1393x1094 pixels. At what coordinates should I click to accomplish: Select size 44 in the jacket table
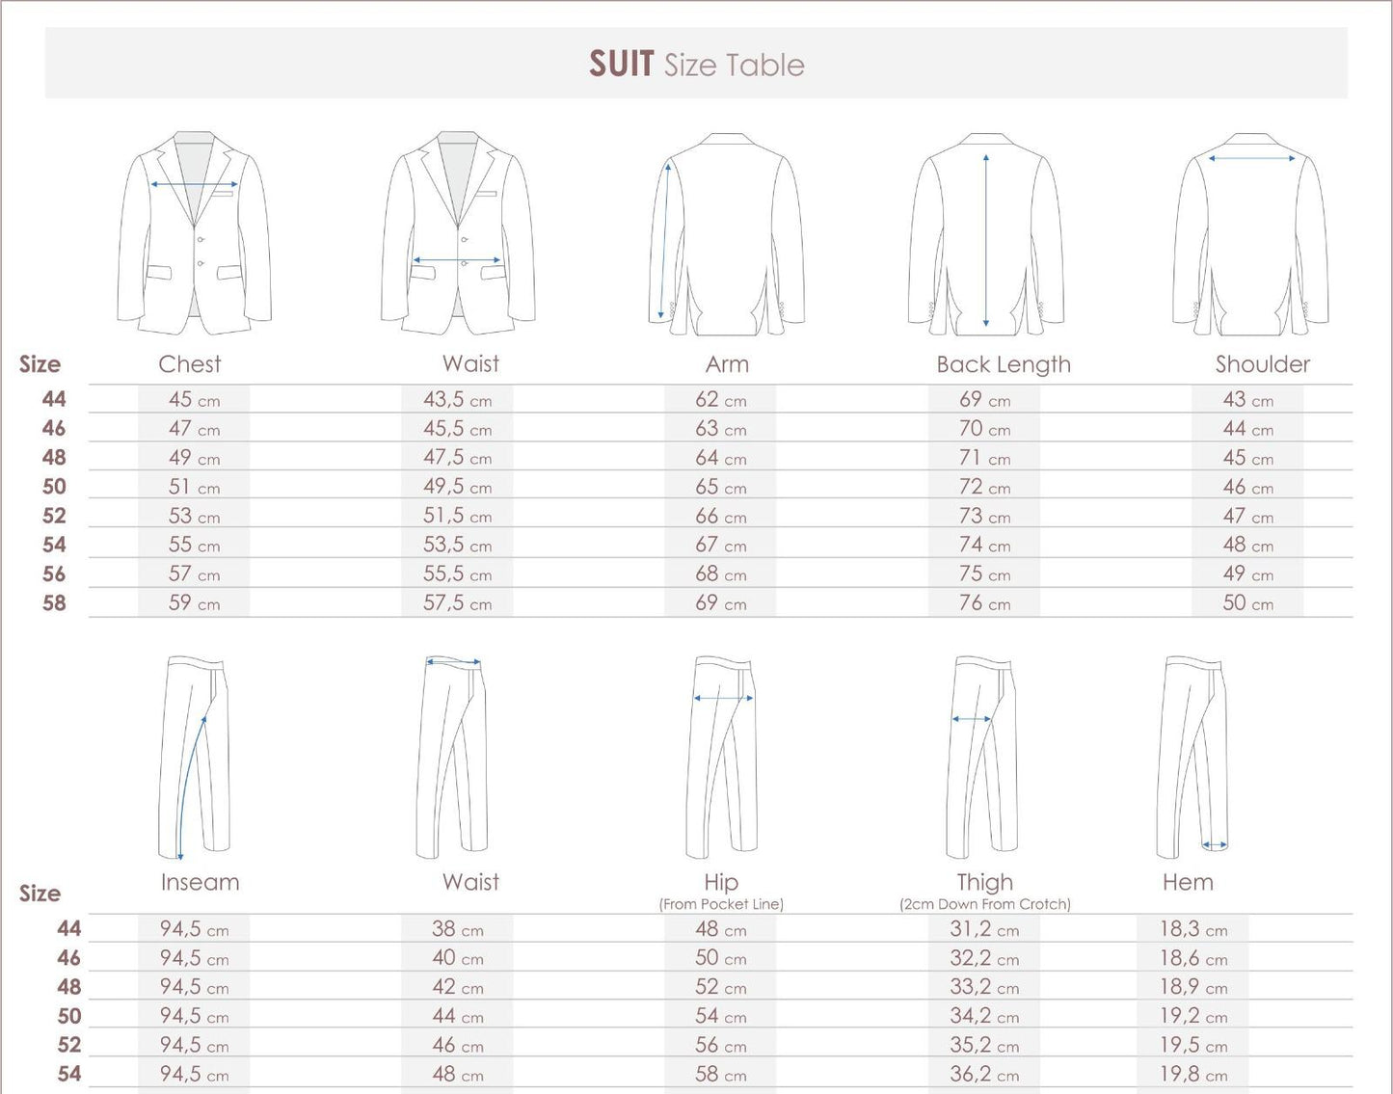point(55,399)
